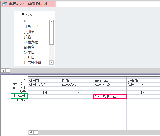Viewport: 160px width, 136px height.
Task: Click table cell under 在籍支社 column
Action: tap(110, 84)
